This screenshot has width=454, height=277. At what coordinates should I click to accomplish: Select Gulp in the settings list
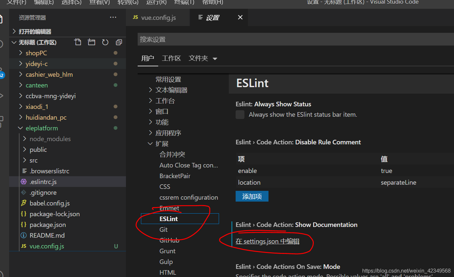166,262
